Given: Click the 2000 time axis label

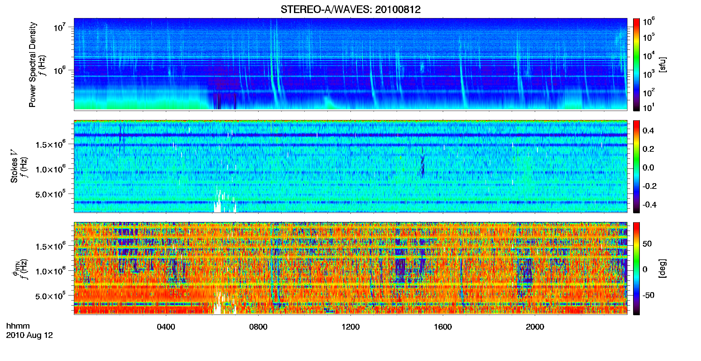Looking at the screenshot, I should pyautogui.click(x=535, y=327).
